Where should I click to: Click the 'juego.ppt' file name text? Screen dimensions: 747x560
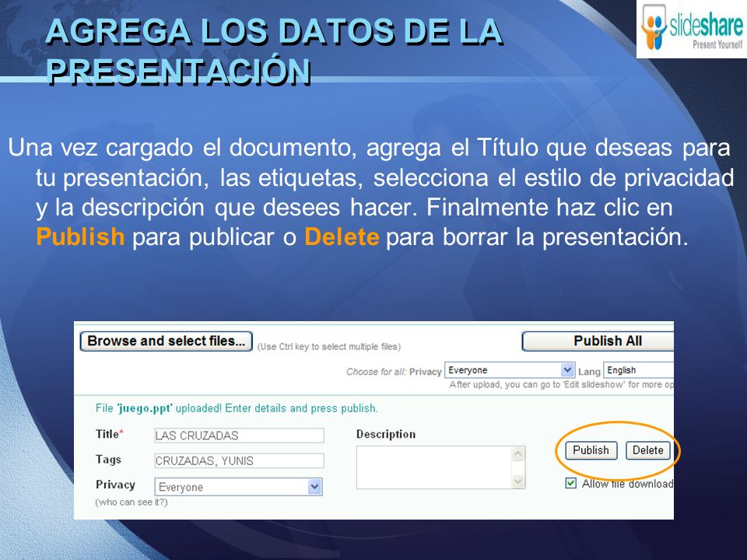tap(145, 408)
